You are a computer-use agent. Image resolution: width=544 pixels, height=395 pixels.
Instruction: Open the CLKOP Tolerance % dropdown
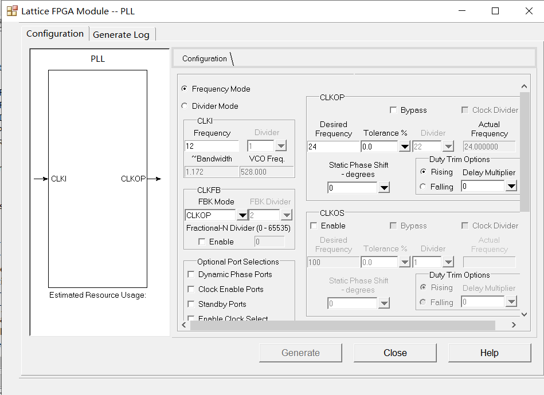coord(405,147)
